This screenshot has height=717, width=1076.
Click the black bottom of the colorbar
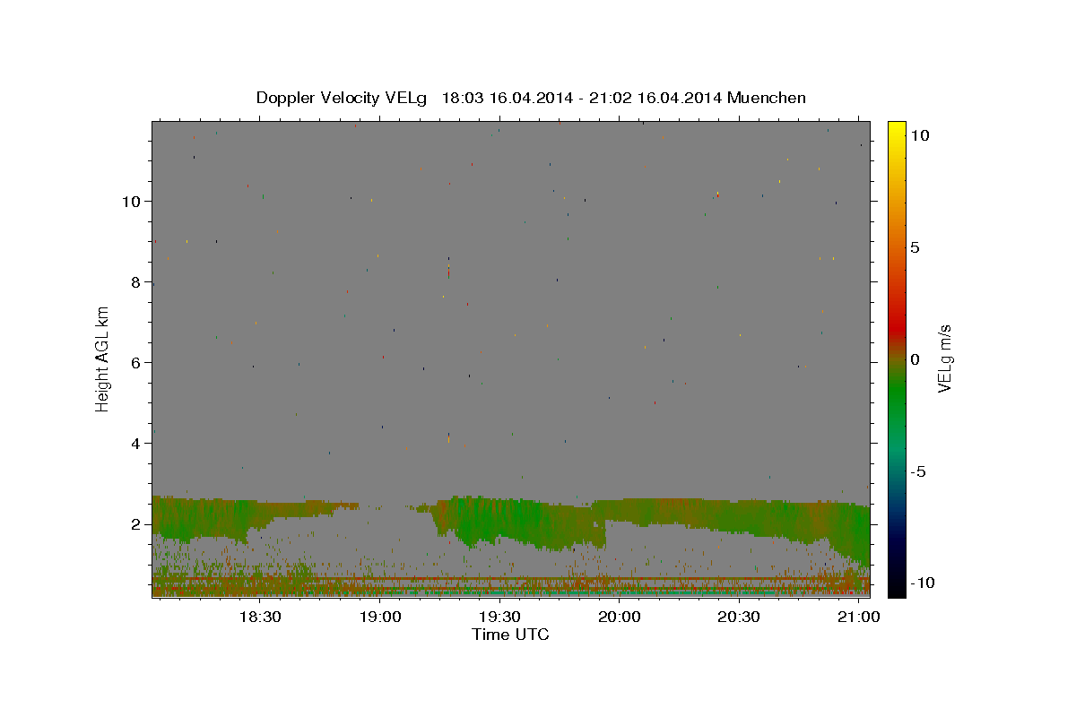click(897, 587)
